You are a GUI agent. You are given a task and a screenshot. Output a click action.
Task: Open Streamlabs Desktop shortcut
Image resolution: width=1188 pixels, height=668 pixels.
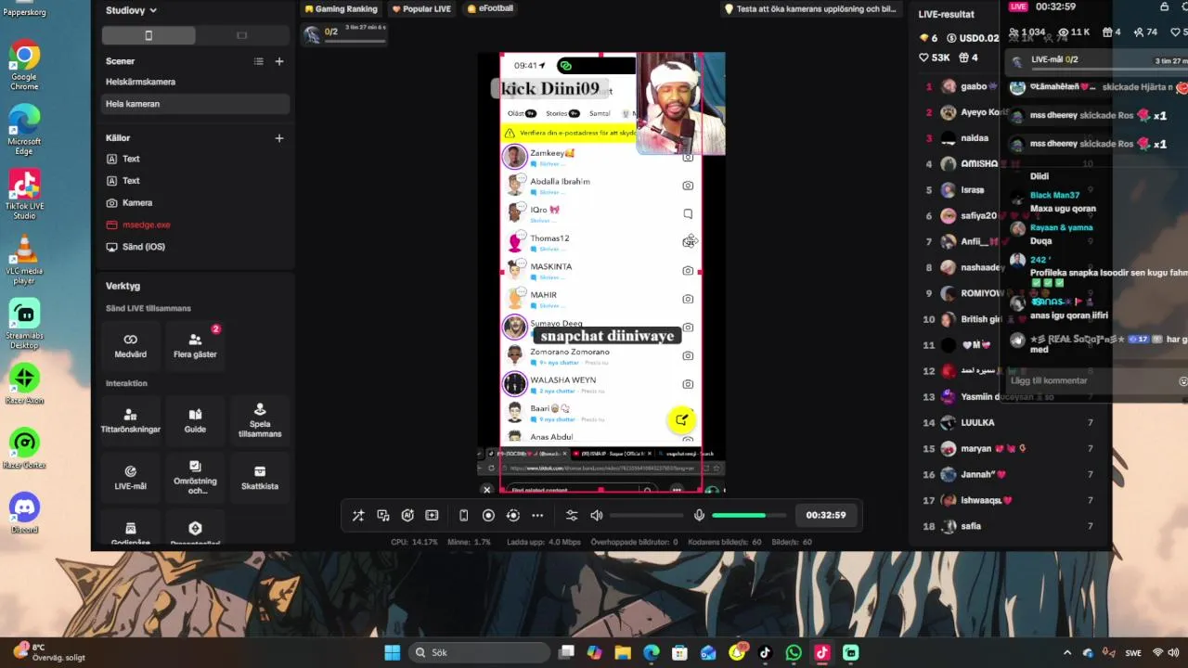(24, 325)
